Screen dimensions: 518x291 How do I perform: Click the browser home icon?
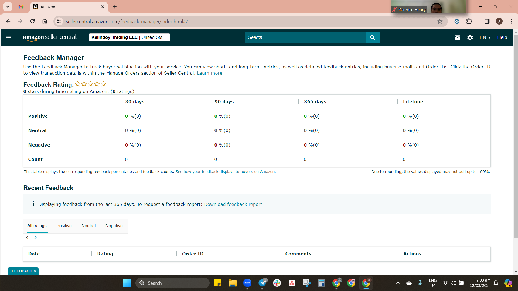point(45,21)
